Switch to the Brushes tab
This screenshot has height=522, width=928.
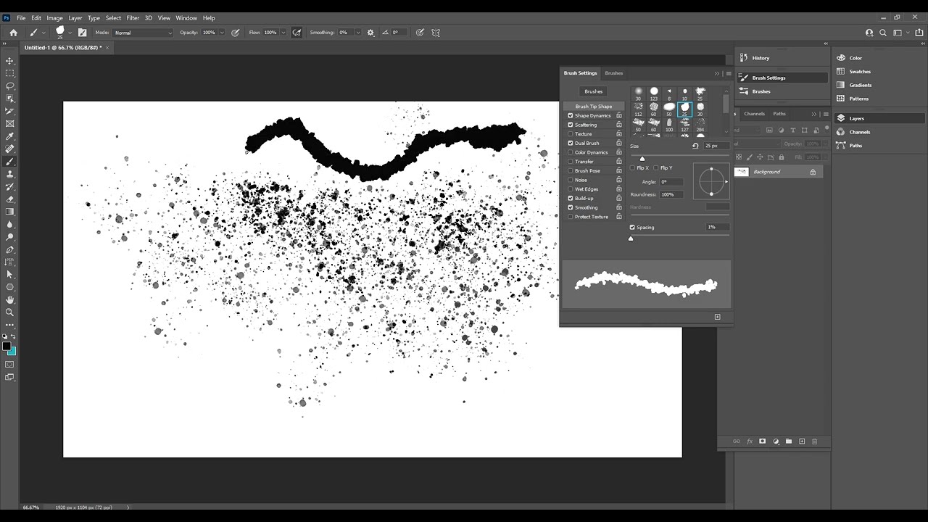click(614, 73)
